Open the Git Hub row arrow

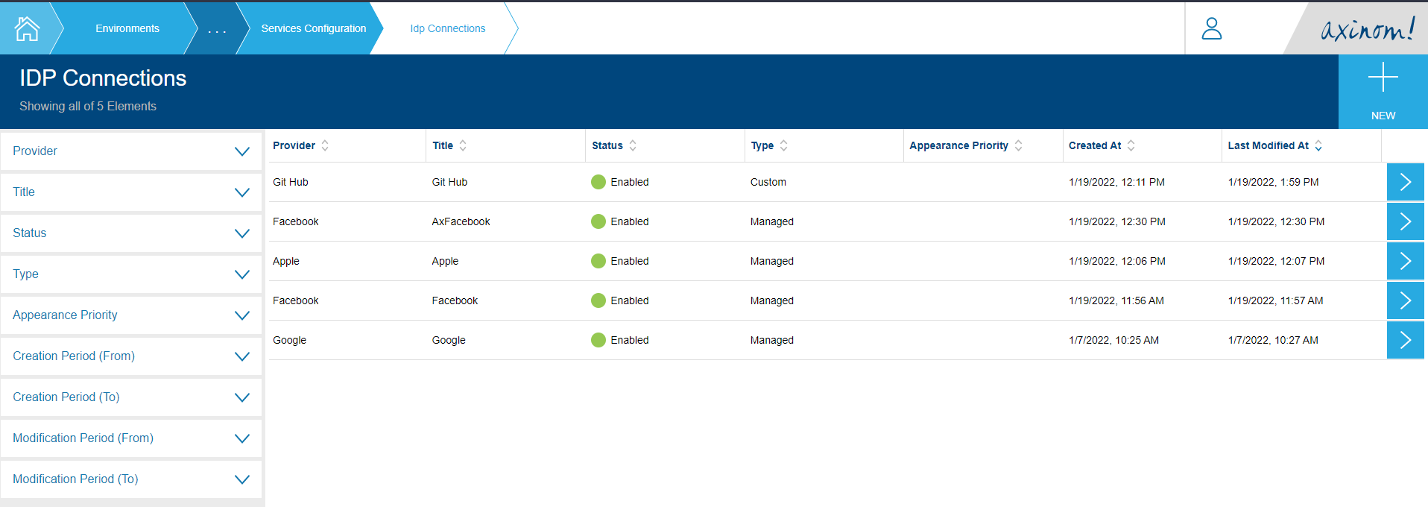pyautogui.click(x=1405, y=182)
